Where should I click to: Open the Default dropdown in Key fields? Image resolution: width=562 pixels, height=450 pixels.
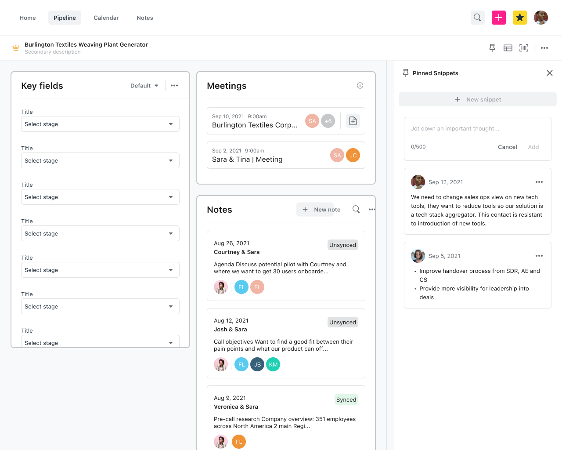click(144, 86)
